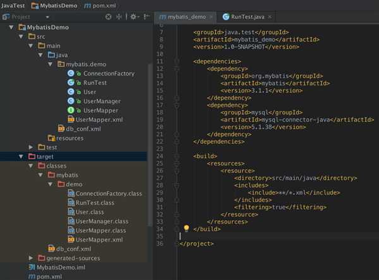This screenshot has height=280, width=379.
Task: Collapse the target folder
Action: pyautogui.click(x=21, y=156)
